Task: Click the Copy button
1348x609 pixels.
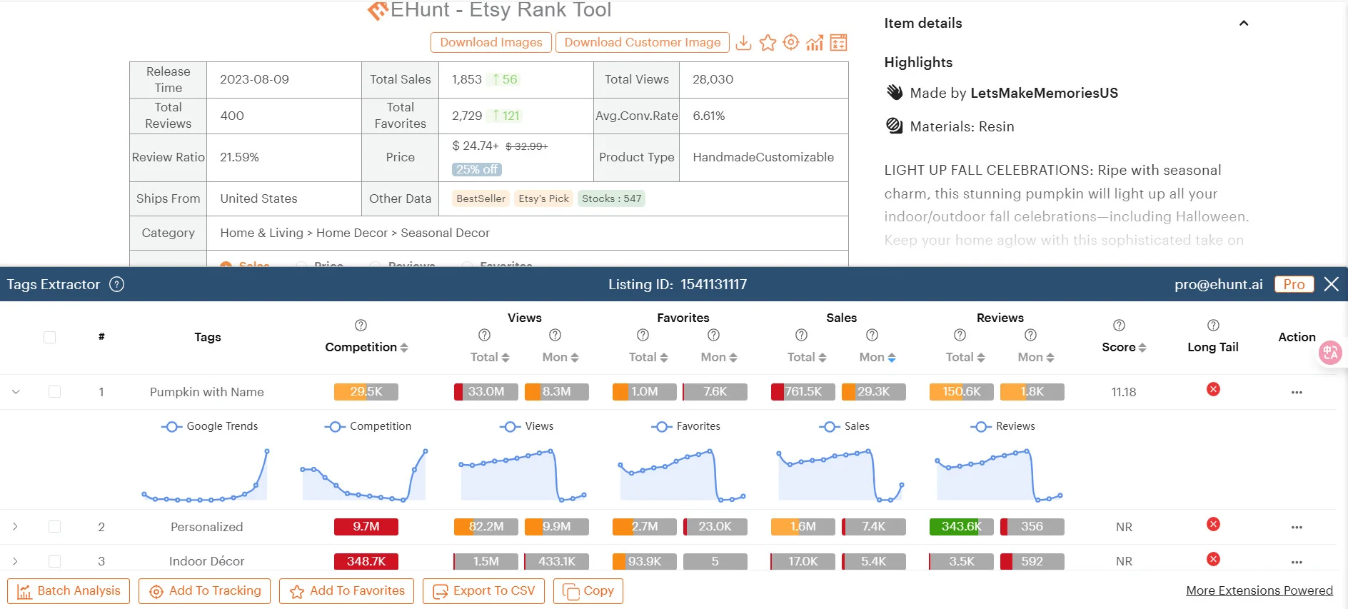Action: coord(588,591)
